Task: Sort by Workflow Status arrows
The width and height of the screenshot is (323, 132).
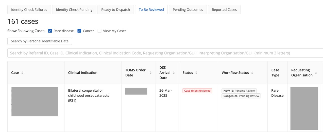Action: (x=252, y=73)
